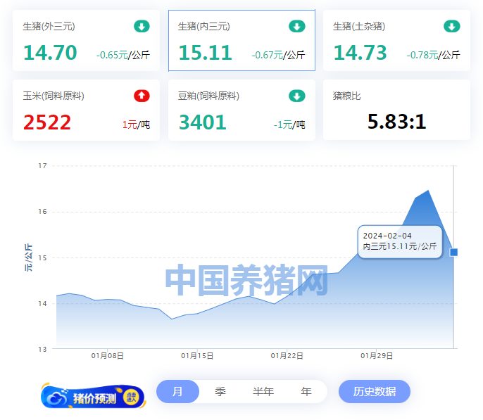This screenshot has width=483, height=420.
Task: Open the 猪价预测 banner
Action: click(x=93, y=397)
